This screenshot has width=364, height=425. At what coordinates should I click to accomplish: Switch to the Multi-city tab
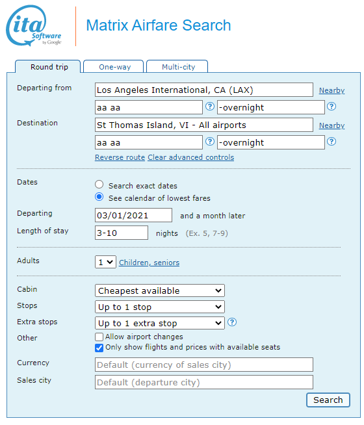(x=177, y=67)
